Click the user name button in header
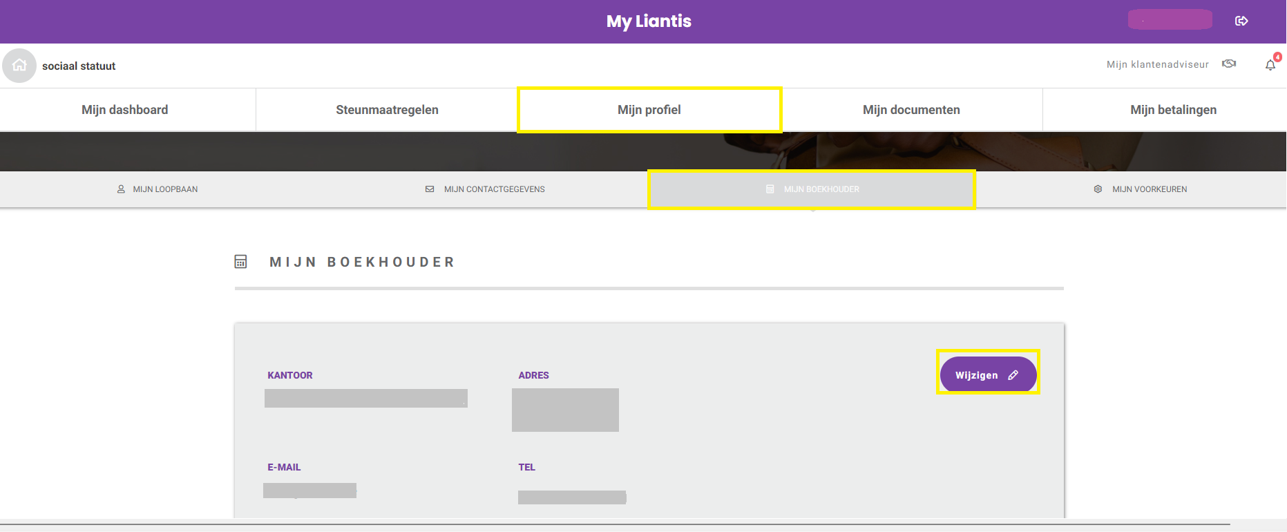Viewport: 1287px width, 532px height. (x=1170, y=20)
